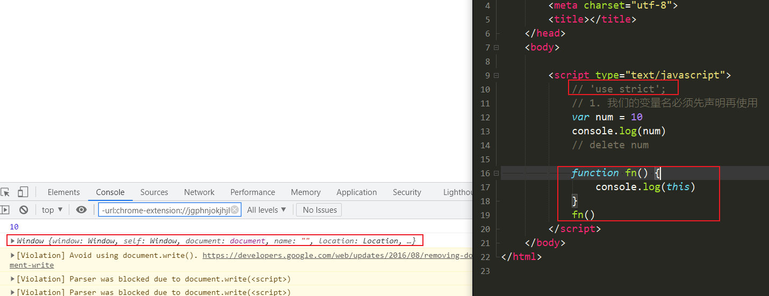The image size is (769, 296).
Task: Click the <title></title> code line
Action: (x=593, y=19)
